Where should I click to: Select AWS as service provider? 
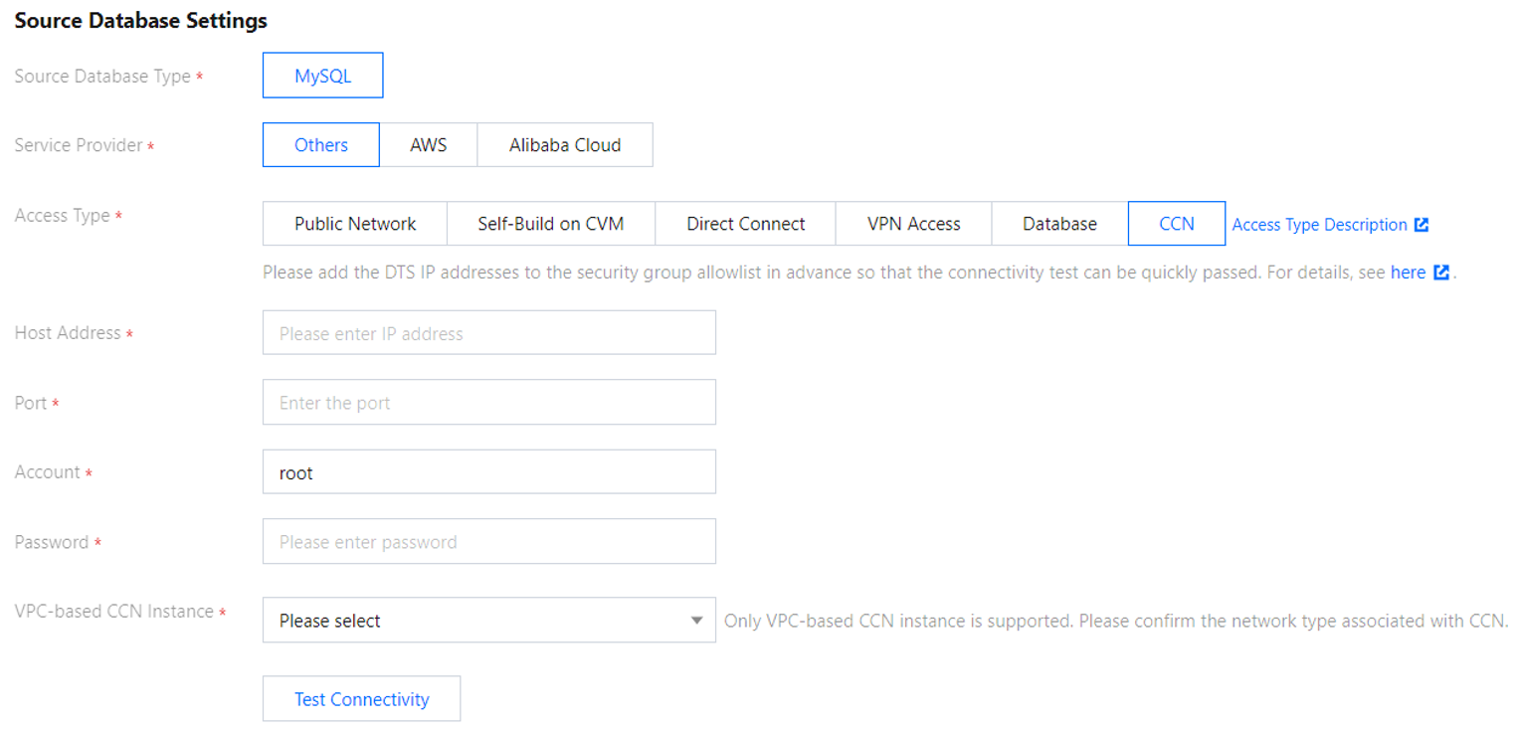coord(428,145)
